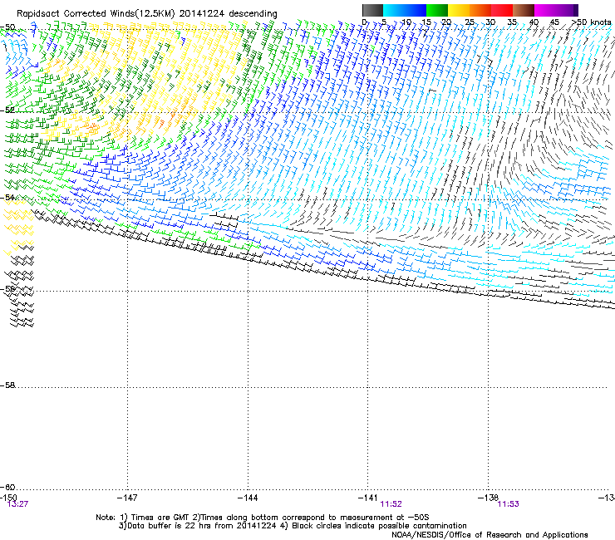The height and width of the screenshot is (540, 615).
Task: Click the purple 11:52 time label
Action: click(x=391, y=504)
